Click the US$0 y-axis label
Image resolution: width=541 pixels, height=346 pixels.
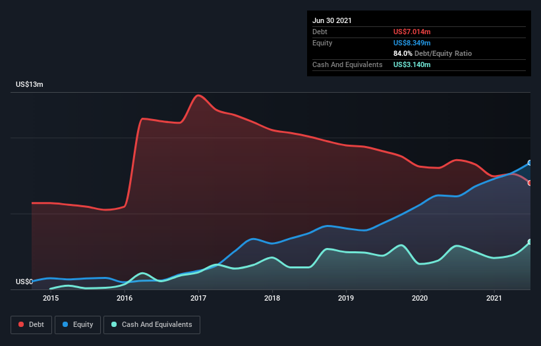pos(24,282)
